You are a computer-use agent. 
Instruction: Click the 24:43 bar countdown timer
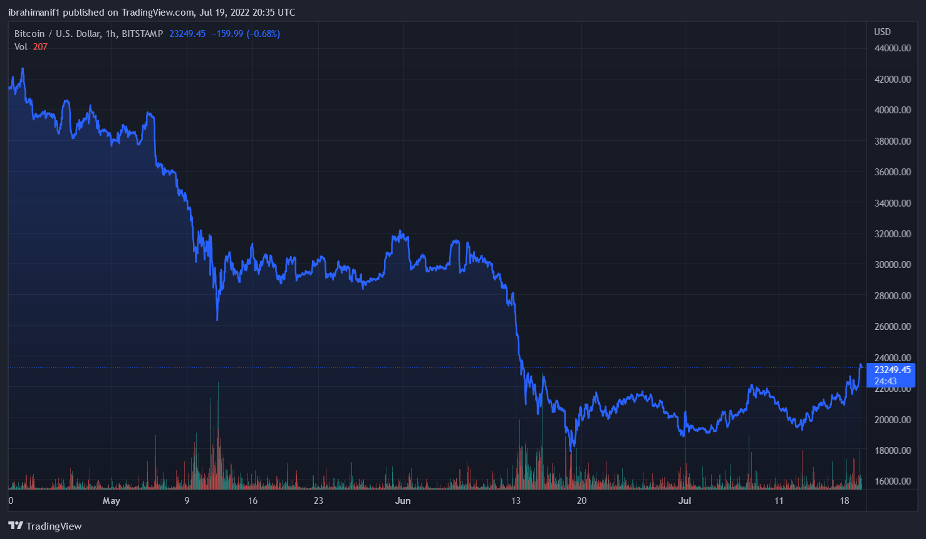coord(885,381)
